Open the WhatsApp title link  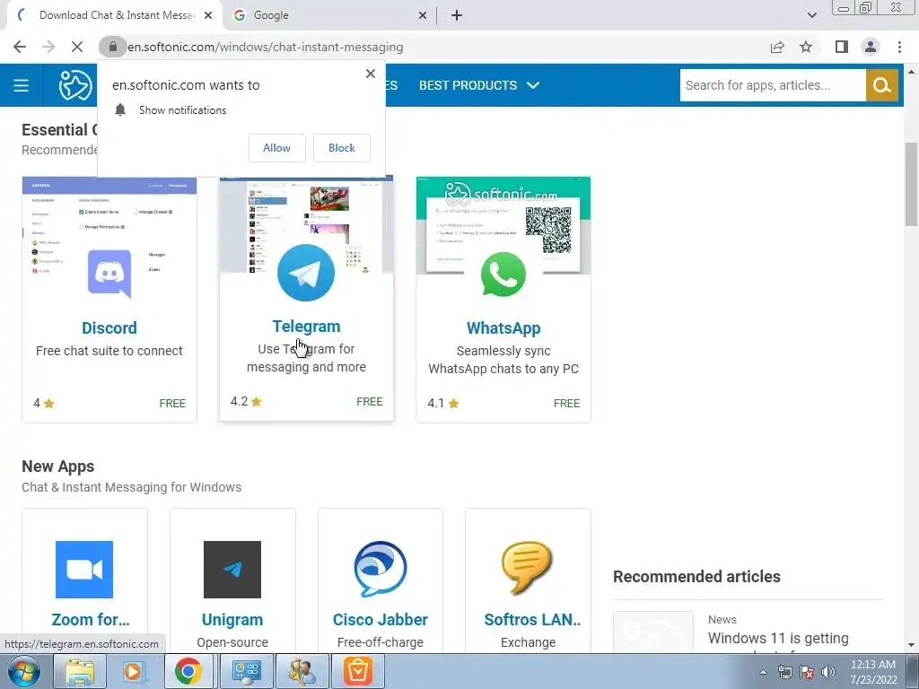click(x=503, y=327)
